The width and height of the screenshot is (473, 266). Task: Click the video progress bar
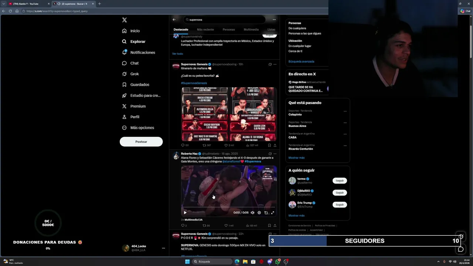(x=229, y=208)
